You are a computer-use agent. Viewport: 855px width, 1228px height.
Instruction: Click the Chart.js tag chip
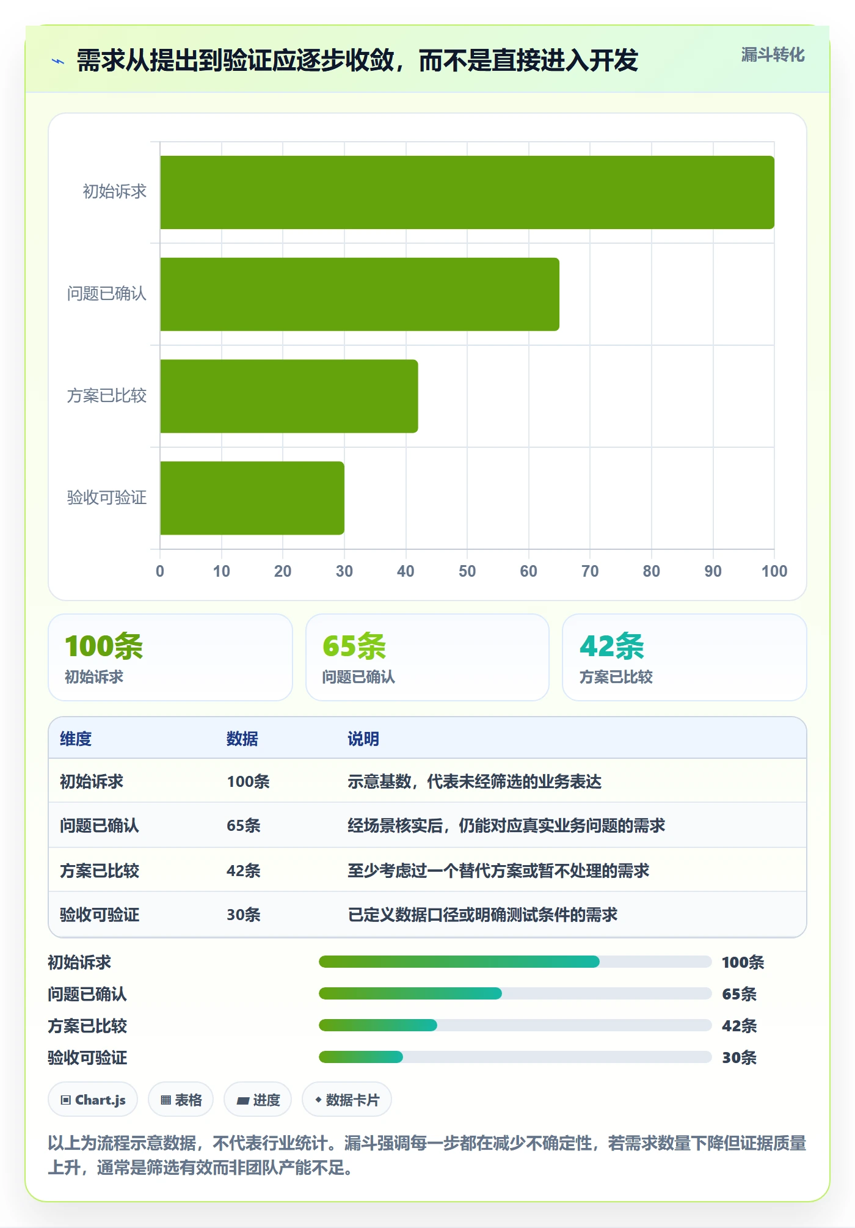pos(93,1100)
